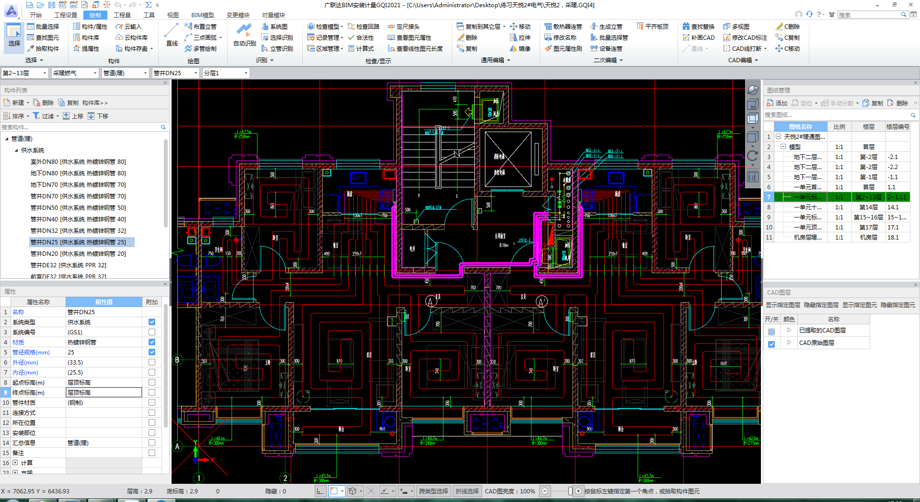Toggle the 系统类型 additional checkbox
Viewport: 920px width, 502px height.
[x=152, y=322]
